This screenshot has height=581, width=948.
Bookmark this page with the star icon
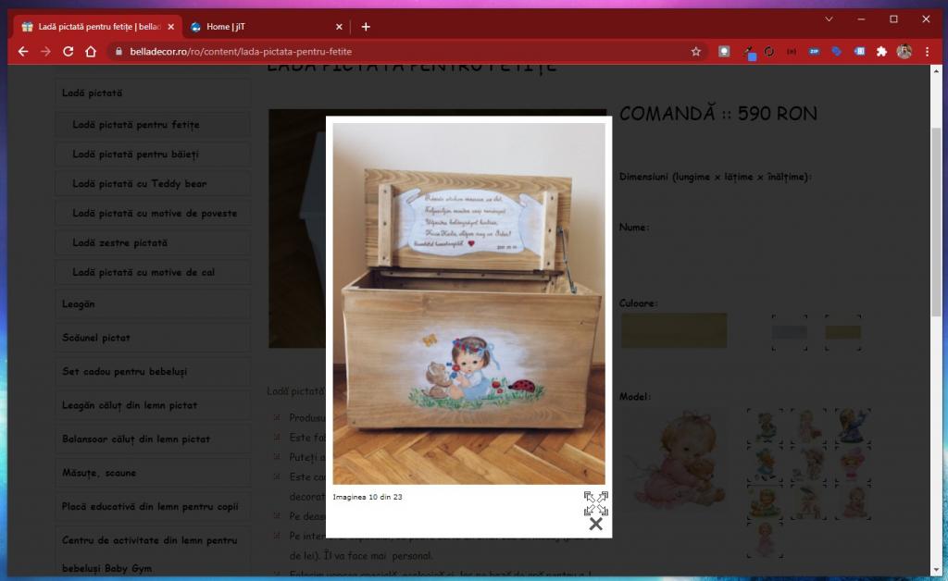click(x=695, y=52)
